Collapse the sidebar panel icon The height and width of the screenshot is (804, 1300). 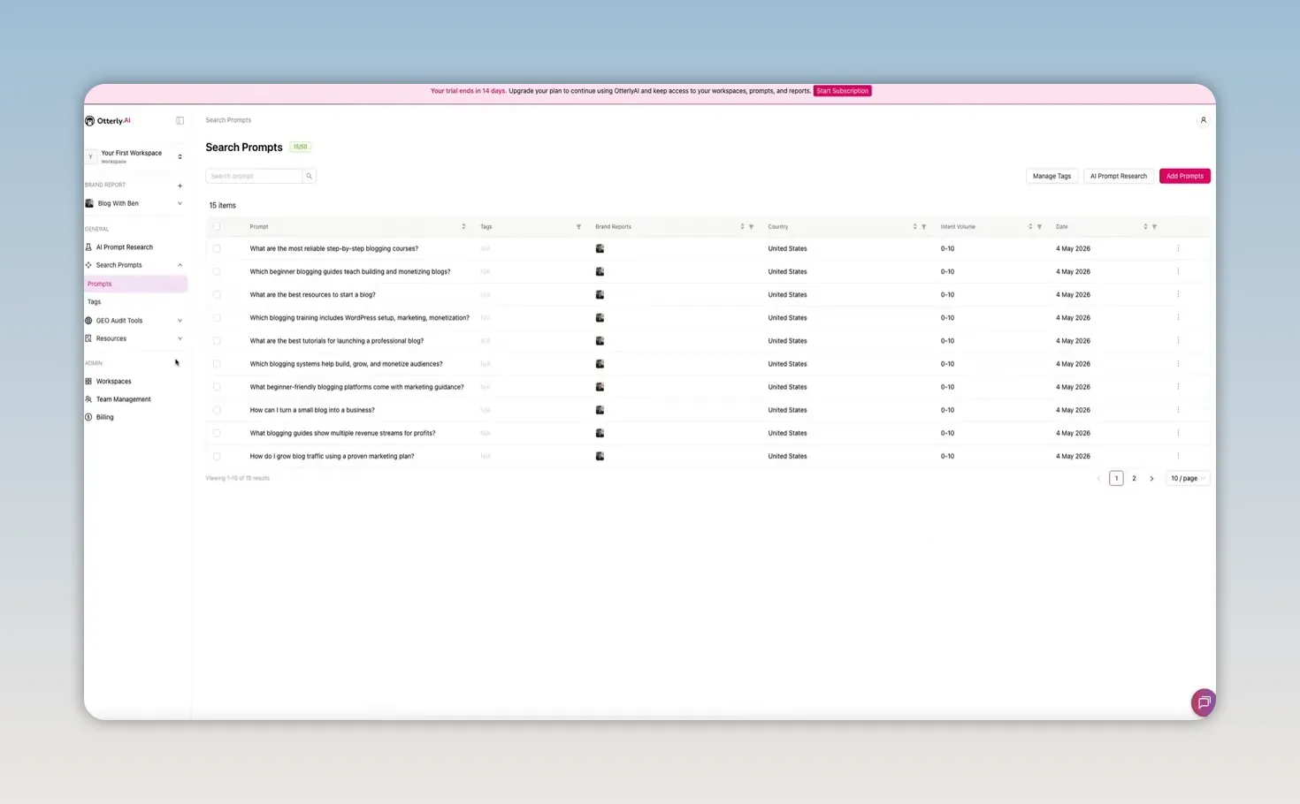[180, 121]
